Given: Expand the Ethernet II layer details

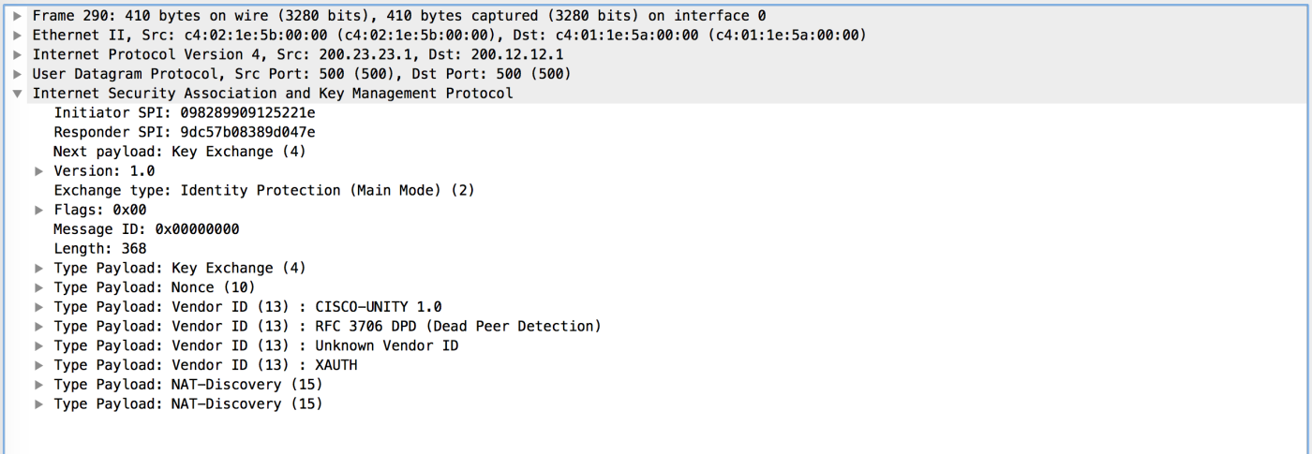Looking at the screenshot, I should tap(18, 36).
